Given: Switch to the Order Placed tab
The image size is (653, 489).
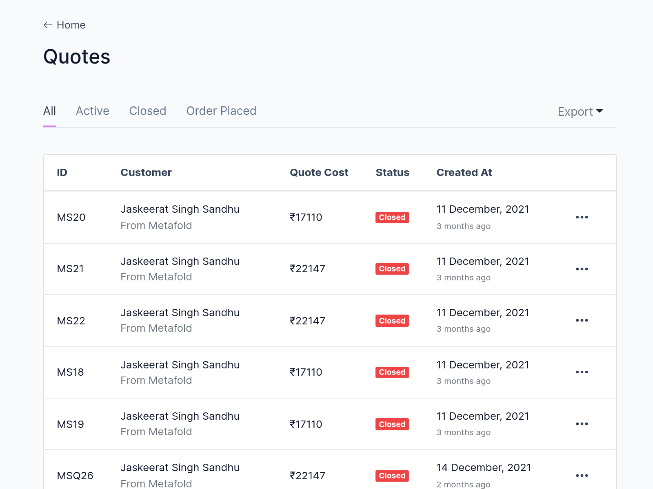Looking at the screenshot, I should pos(221,111).
